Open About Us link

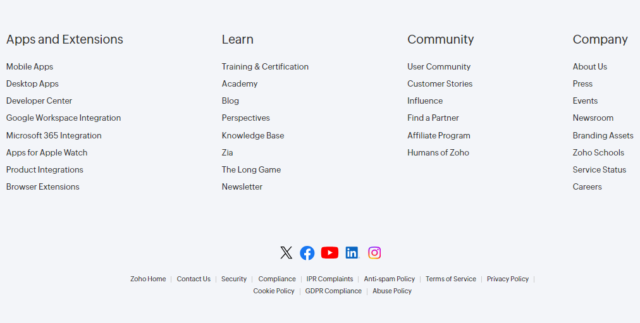pyautogui.click(x=590, y=66)
